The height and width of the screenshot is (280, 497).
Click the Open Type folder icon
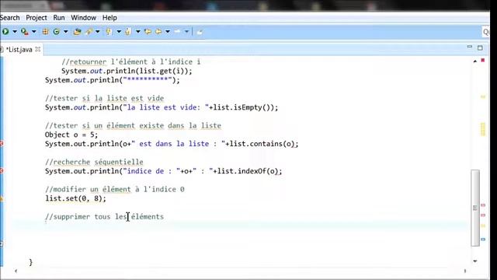pyautogui.click(x=77, y=31)
